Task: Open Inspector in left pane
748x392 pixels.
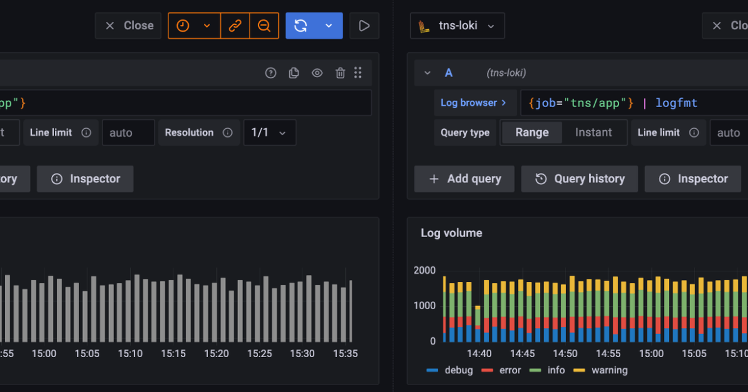Action: tap(85, 179)
